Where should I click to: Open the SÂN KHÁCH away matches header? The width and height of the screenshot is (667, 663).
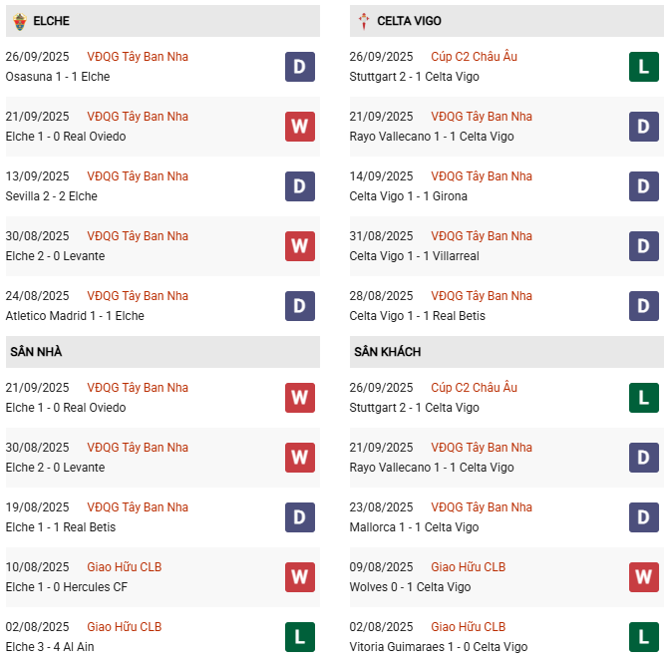[387, 352]
